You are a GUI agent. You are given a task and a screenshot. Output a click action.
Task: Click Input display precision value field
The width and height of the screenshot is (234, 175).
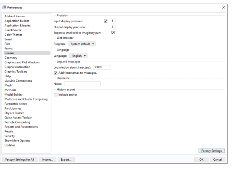(113, 21)
